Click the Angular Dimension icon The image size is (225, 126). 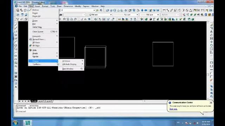click(x=191, y=10)
